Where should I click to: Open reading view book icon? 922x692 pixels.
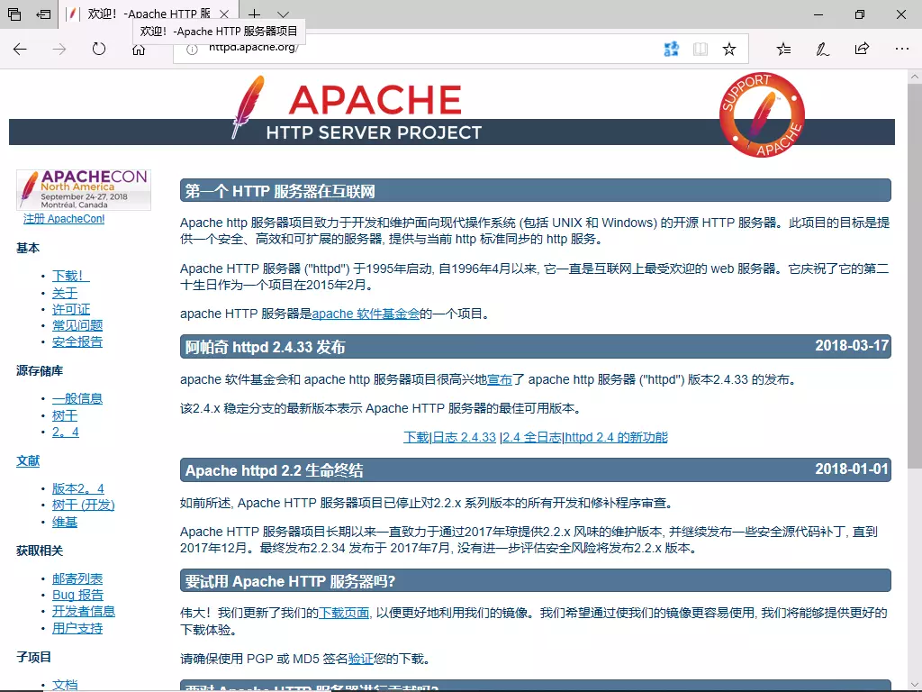[x=700, y=49]
